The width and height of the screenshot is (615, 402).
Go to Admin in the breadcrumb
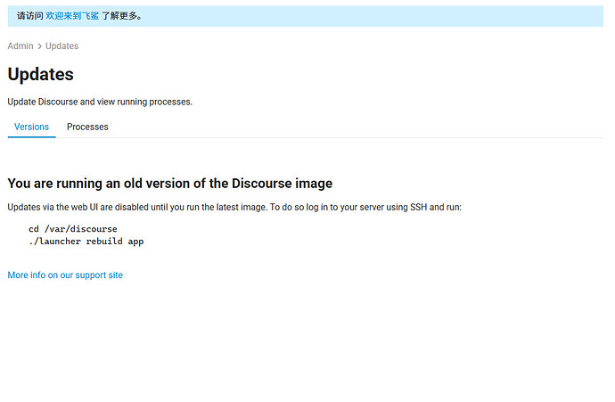point(20,45)
